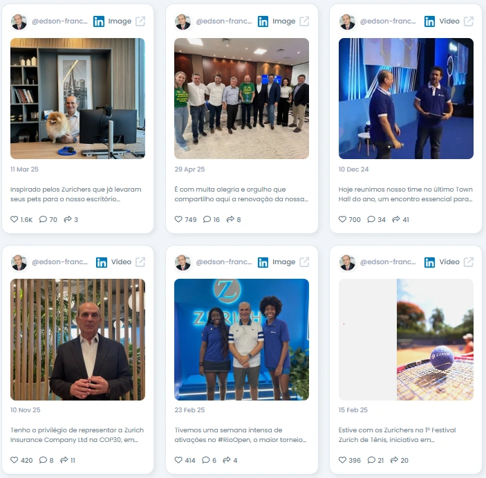This screenshot has height=478, width=486.
Task: Open the group photo in meeting room
Action: coord(241,99)
